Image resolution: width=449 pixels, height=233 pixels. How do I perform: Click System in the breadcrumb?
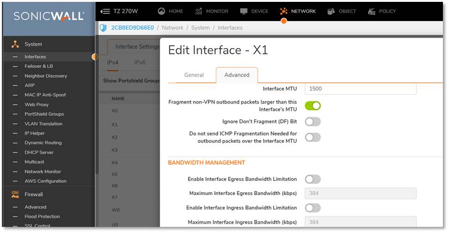tap(200, 28)
